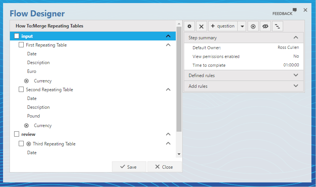This screenshot has width=316, height=187.
Task: Tick the Second Repeating Table checkbox
Action: [x=21, y=89]
